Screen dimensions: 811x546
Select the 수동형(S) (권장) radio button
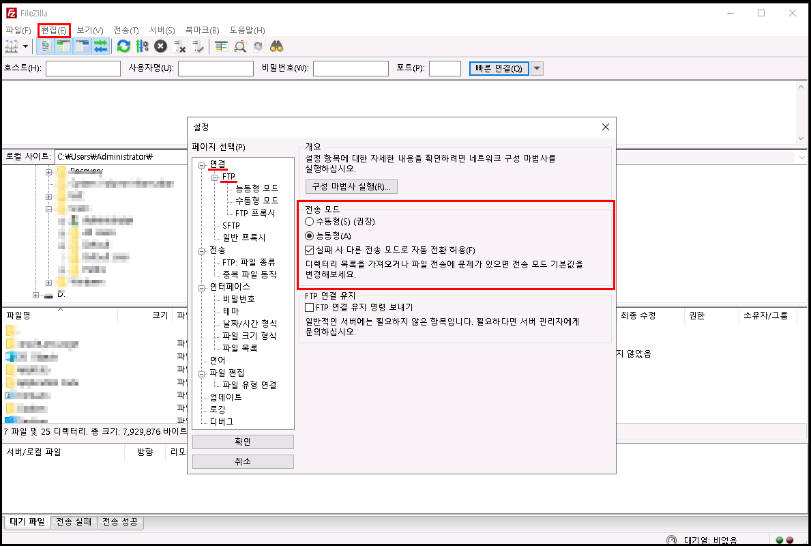pos(309,222)
